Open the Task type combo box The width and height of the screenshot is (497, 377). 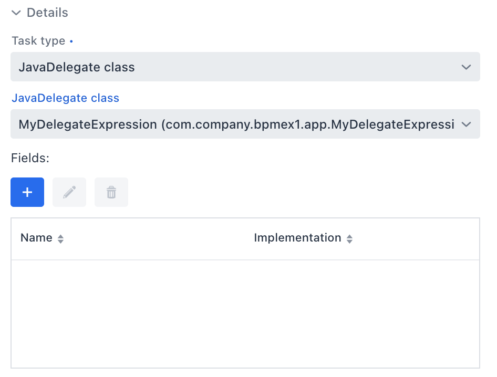pyautogui.click(x=245, y=67)
